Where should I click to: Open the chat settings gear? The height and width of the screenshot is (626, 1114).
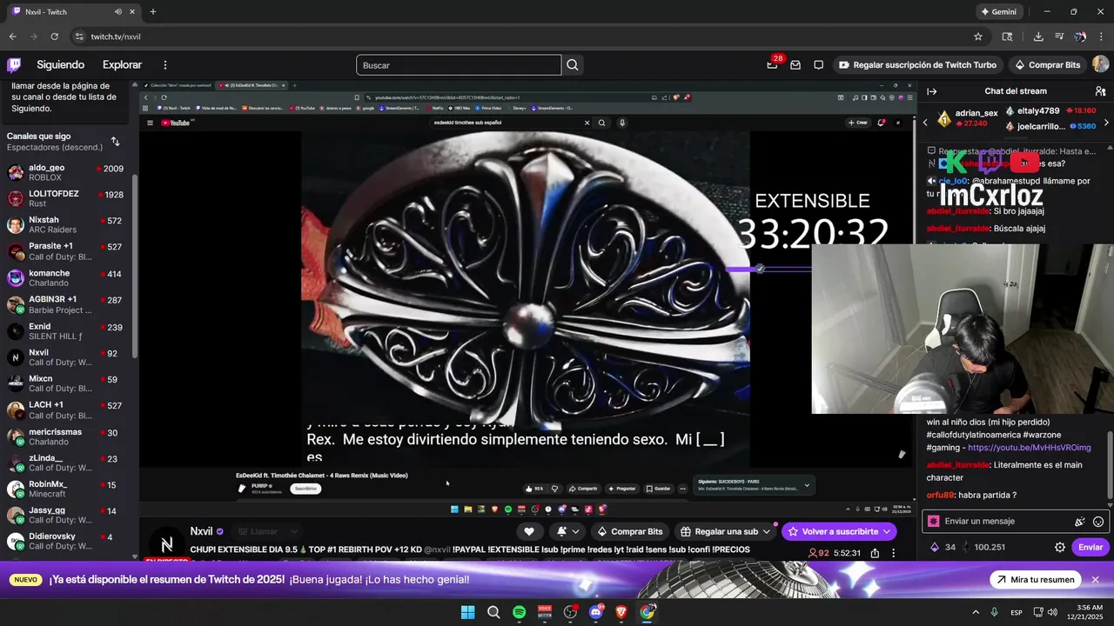coord(1060,548)
